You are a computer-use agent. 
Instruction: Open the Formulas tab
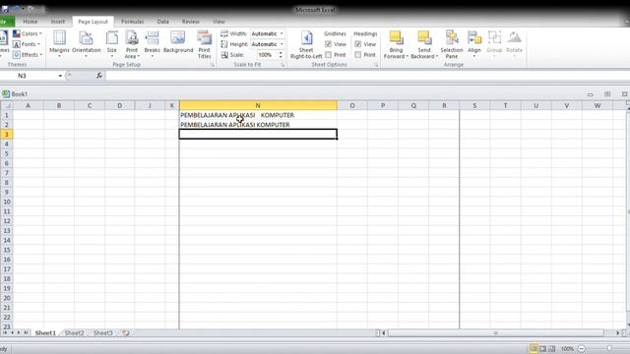coord(132,22)
